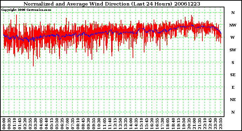Click the 18:05 time label

tap(168, 124)
